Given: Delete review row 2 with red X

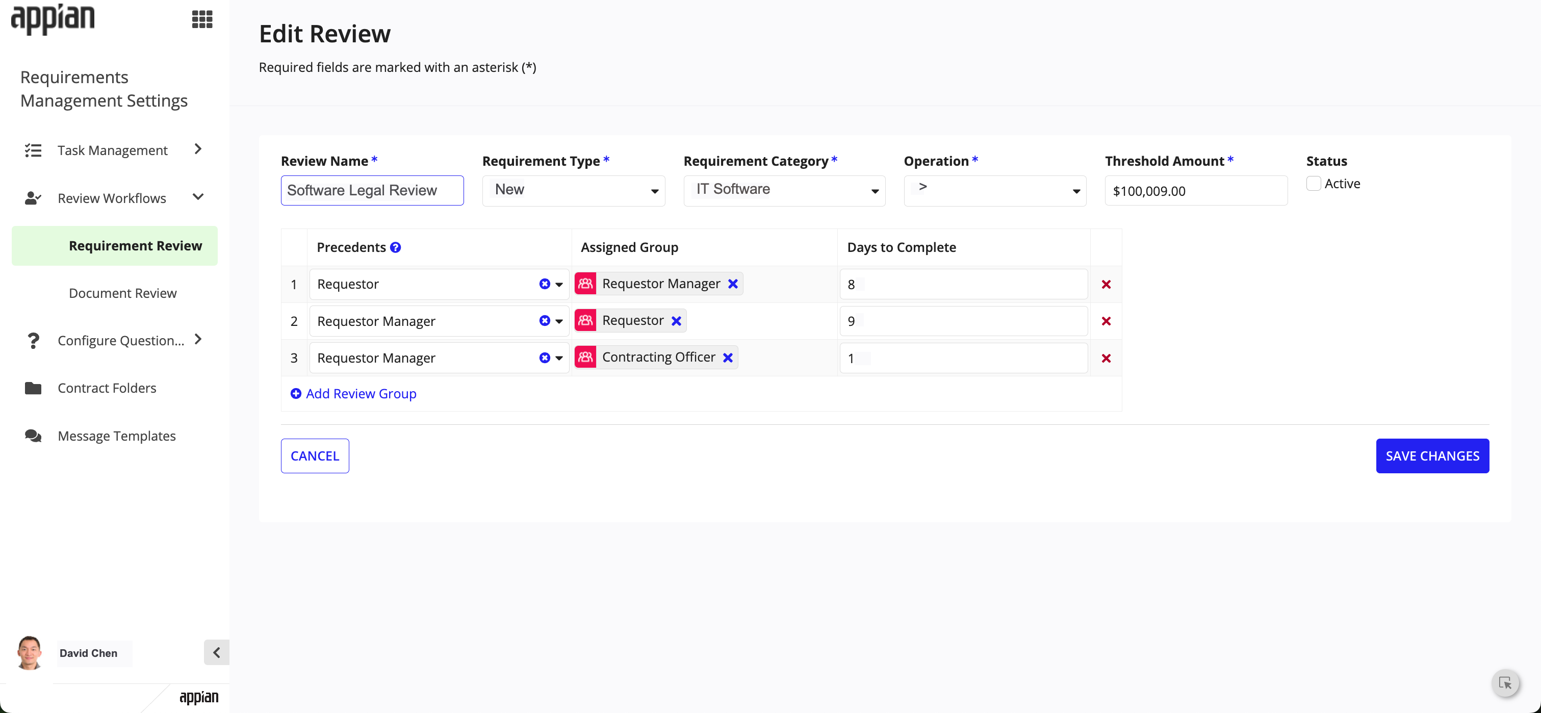Looking at the screenshot, I should (1106, 321).
